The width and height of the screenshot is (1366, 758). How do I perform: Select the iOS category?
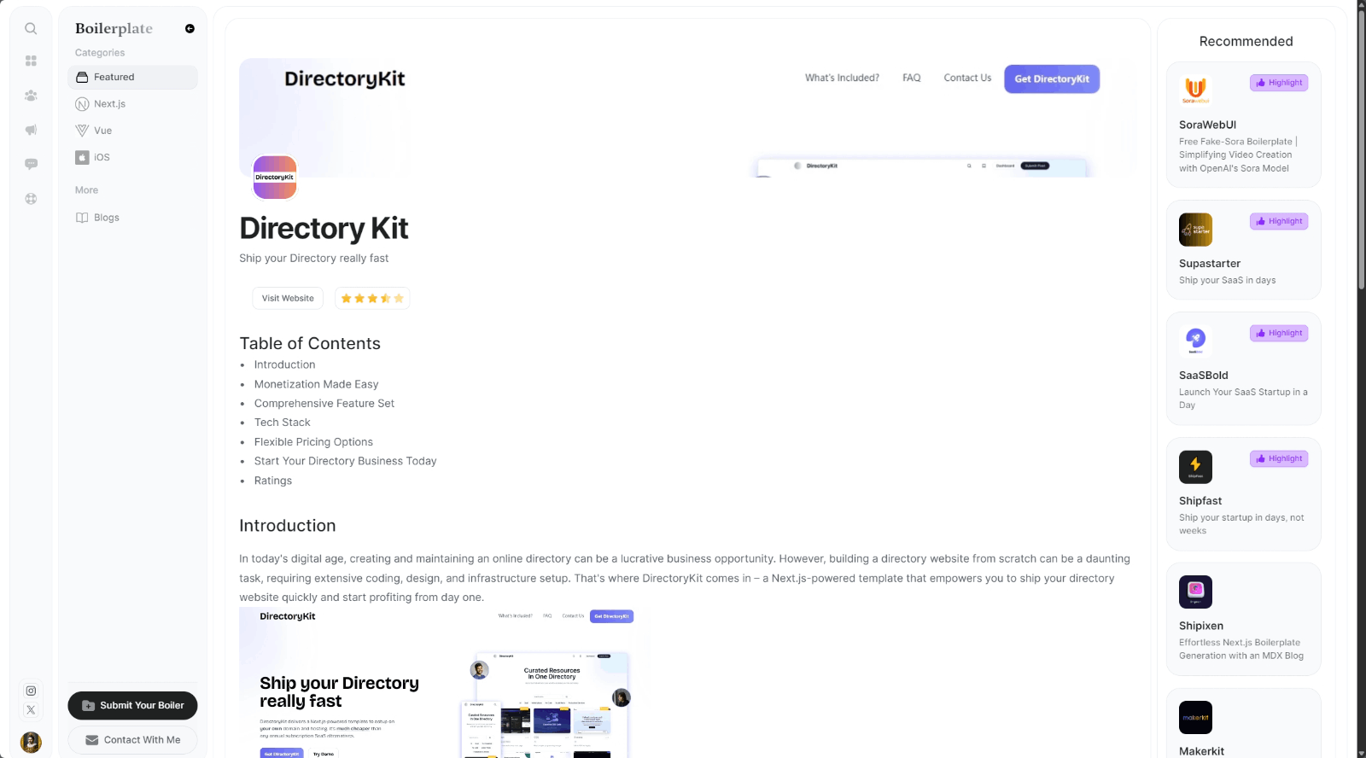[x=132, y=157]
